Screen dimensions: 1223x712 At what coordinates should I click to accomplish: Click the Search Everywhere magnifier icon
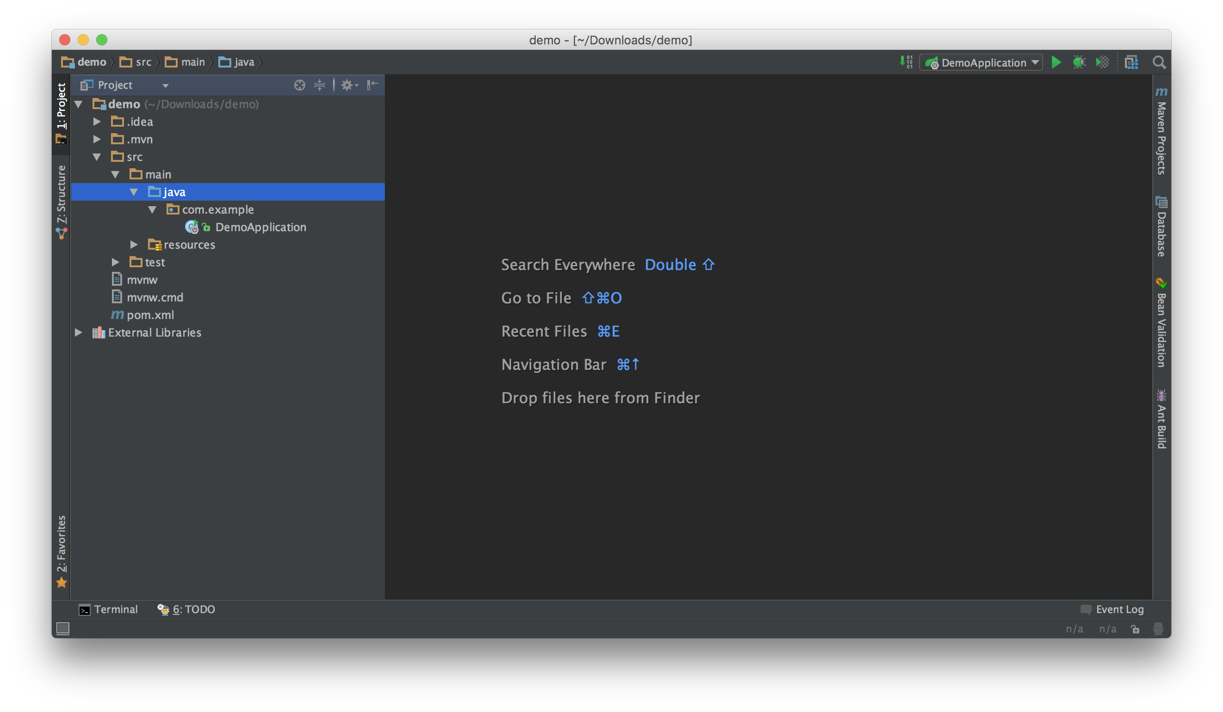pos(1159,62)
